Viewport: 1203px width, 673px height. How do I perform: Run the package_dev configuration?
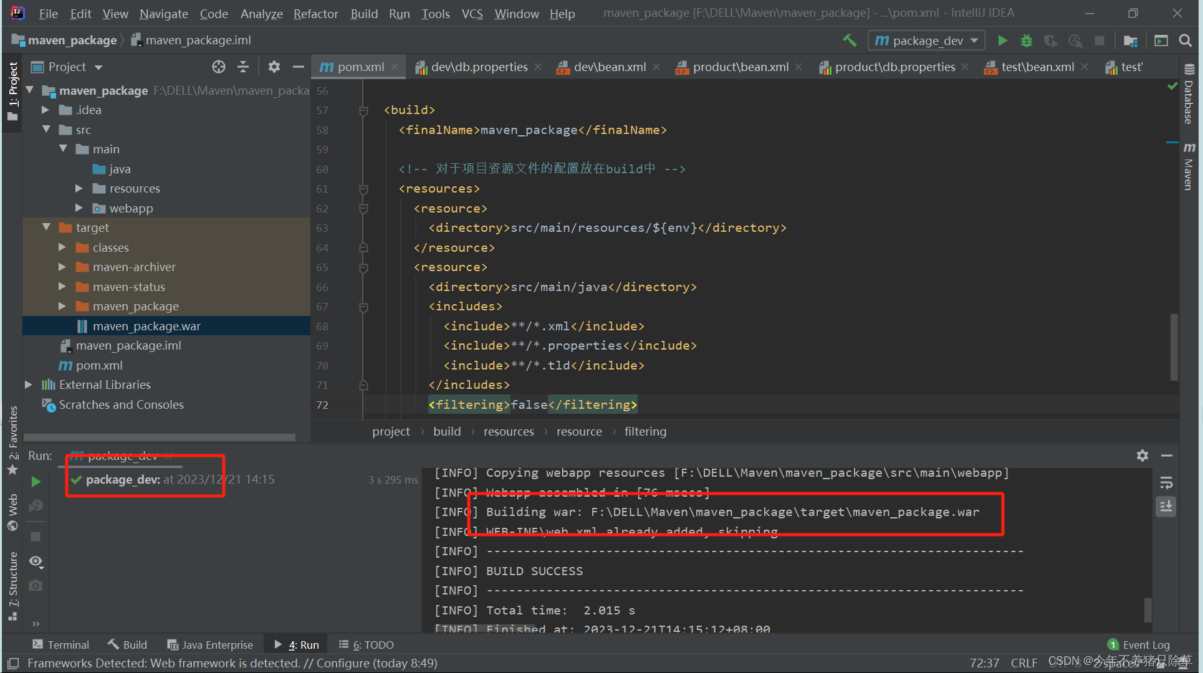pyautogui.click(x=1002, y=41)
